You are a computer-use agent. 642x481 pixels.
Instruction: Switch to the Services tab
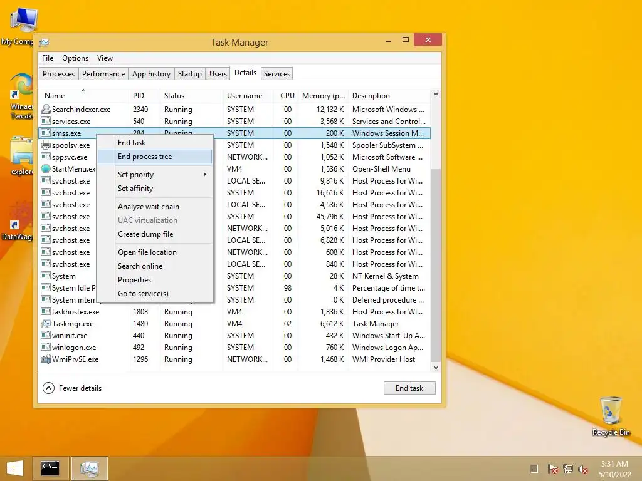click(x=276, y=74)
